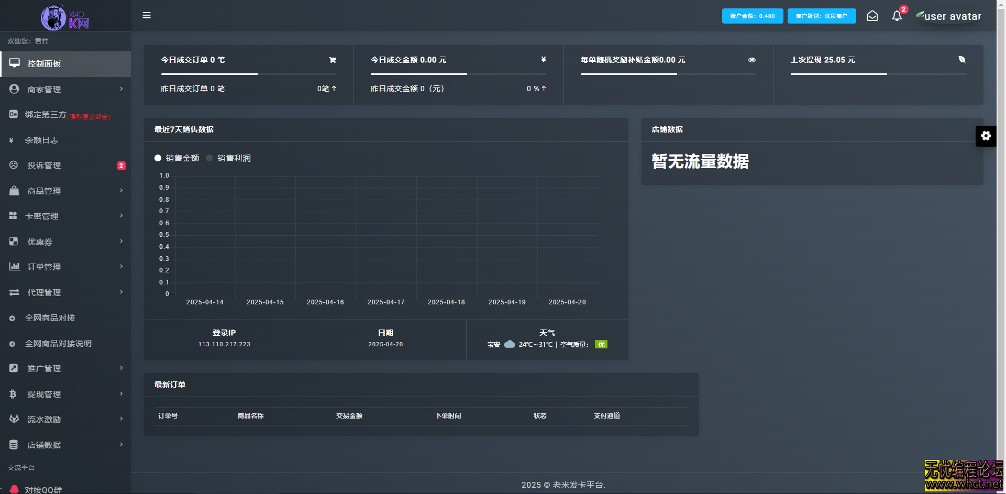The height and width of the screenshot is (494, 1006).
Task: Open the hamburger menu toggle
Action: (147, 15)
